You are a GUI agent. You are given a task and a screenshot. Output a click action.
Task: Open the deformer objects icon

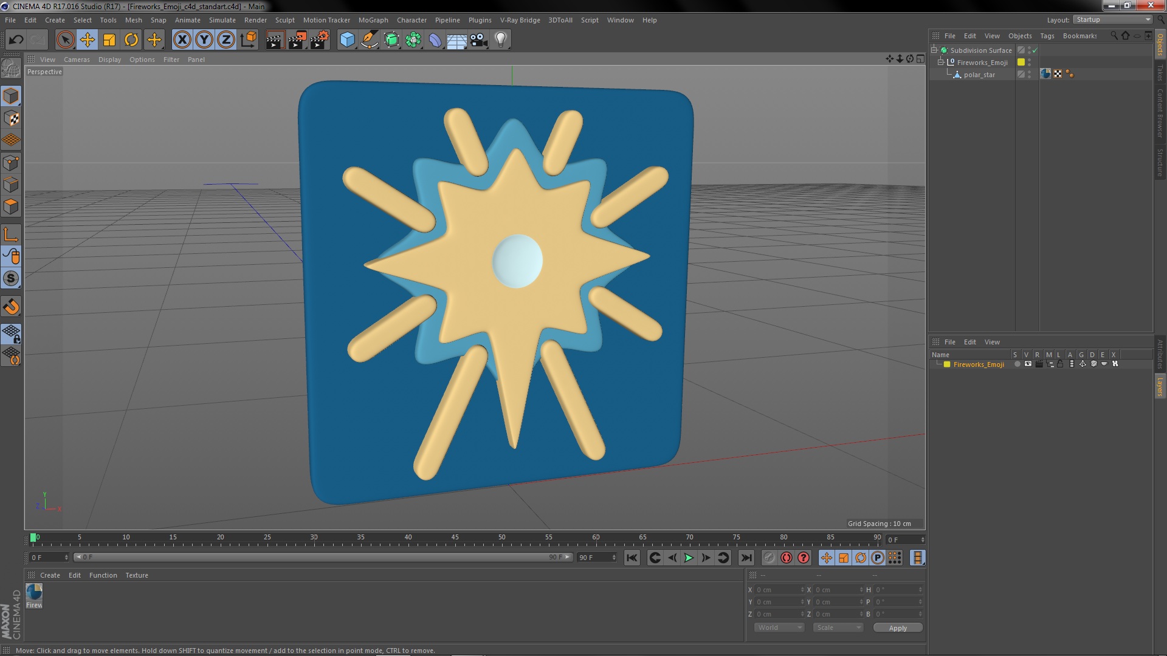coord(435,40)
